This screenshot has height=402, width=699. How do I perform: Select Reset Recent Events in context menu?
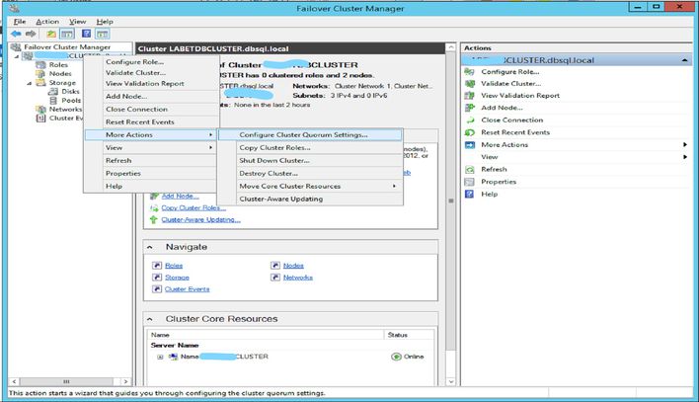tap(151, 121)
